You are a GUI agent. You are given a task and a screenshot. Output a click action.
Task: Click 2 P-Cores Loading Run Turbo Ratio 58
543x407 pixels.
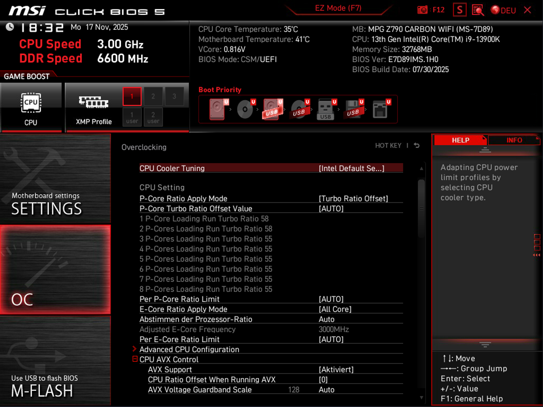[206, 229]
